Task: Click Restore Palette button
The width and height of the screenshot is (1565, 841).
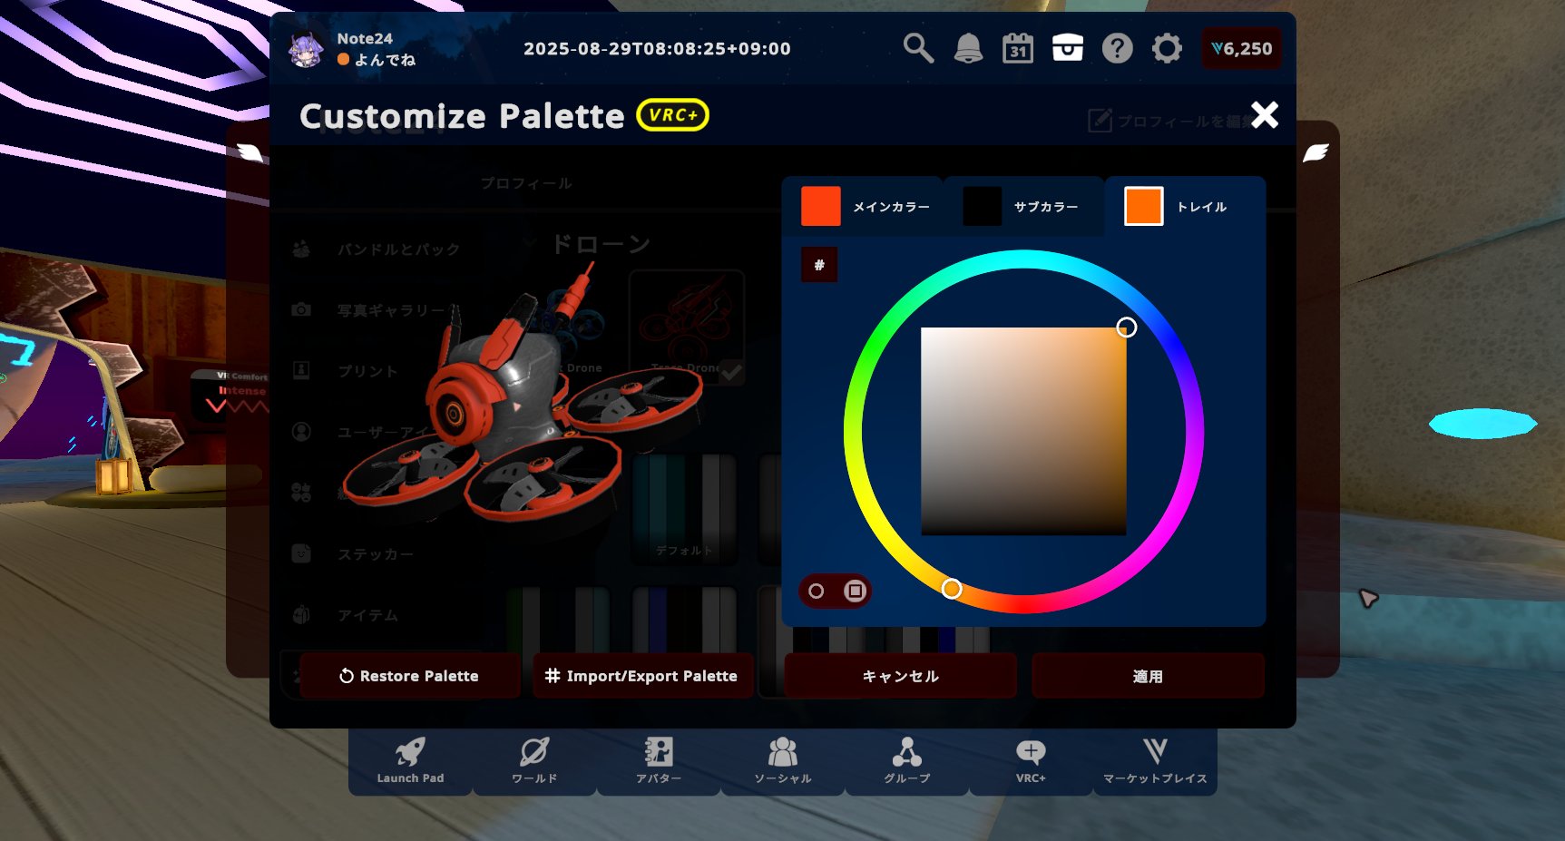Action: coord(409,676)
